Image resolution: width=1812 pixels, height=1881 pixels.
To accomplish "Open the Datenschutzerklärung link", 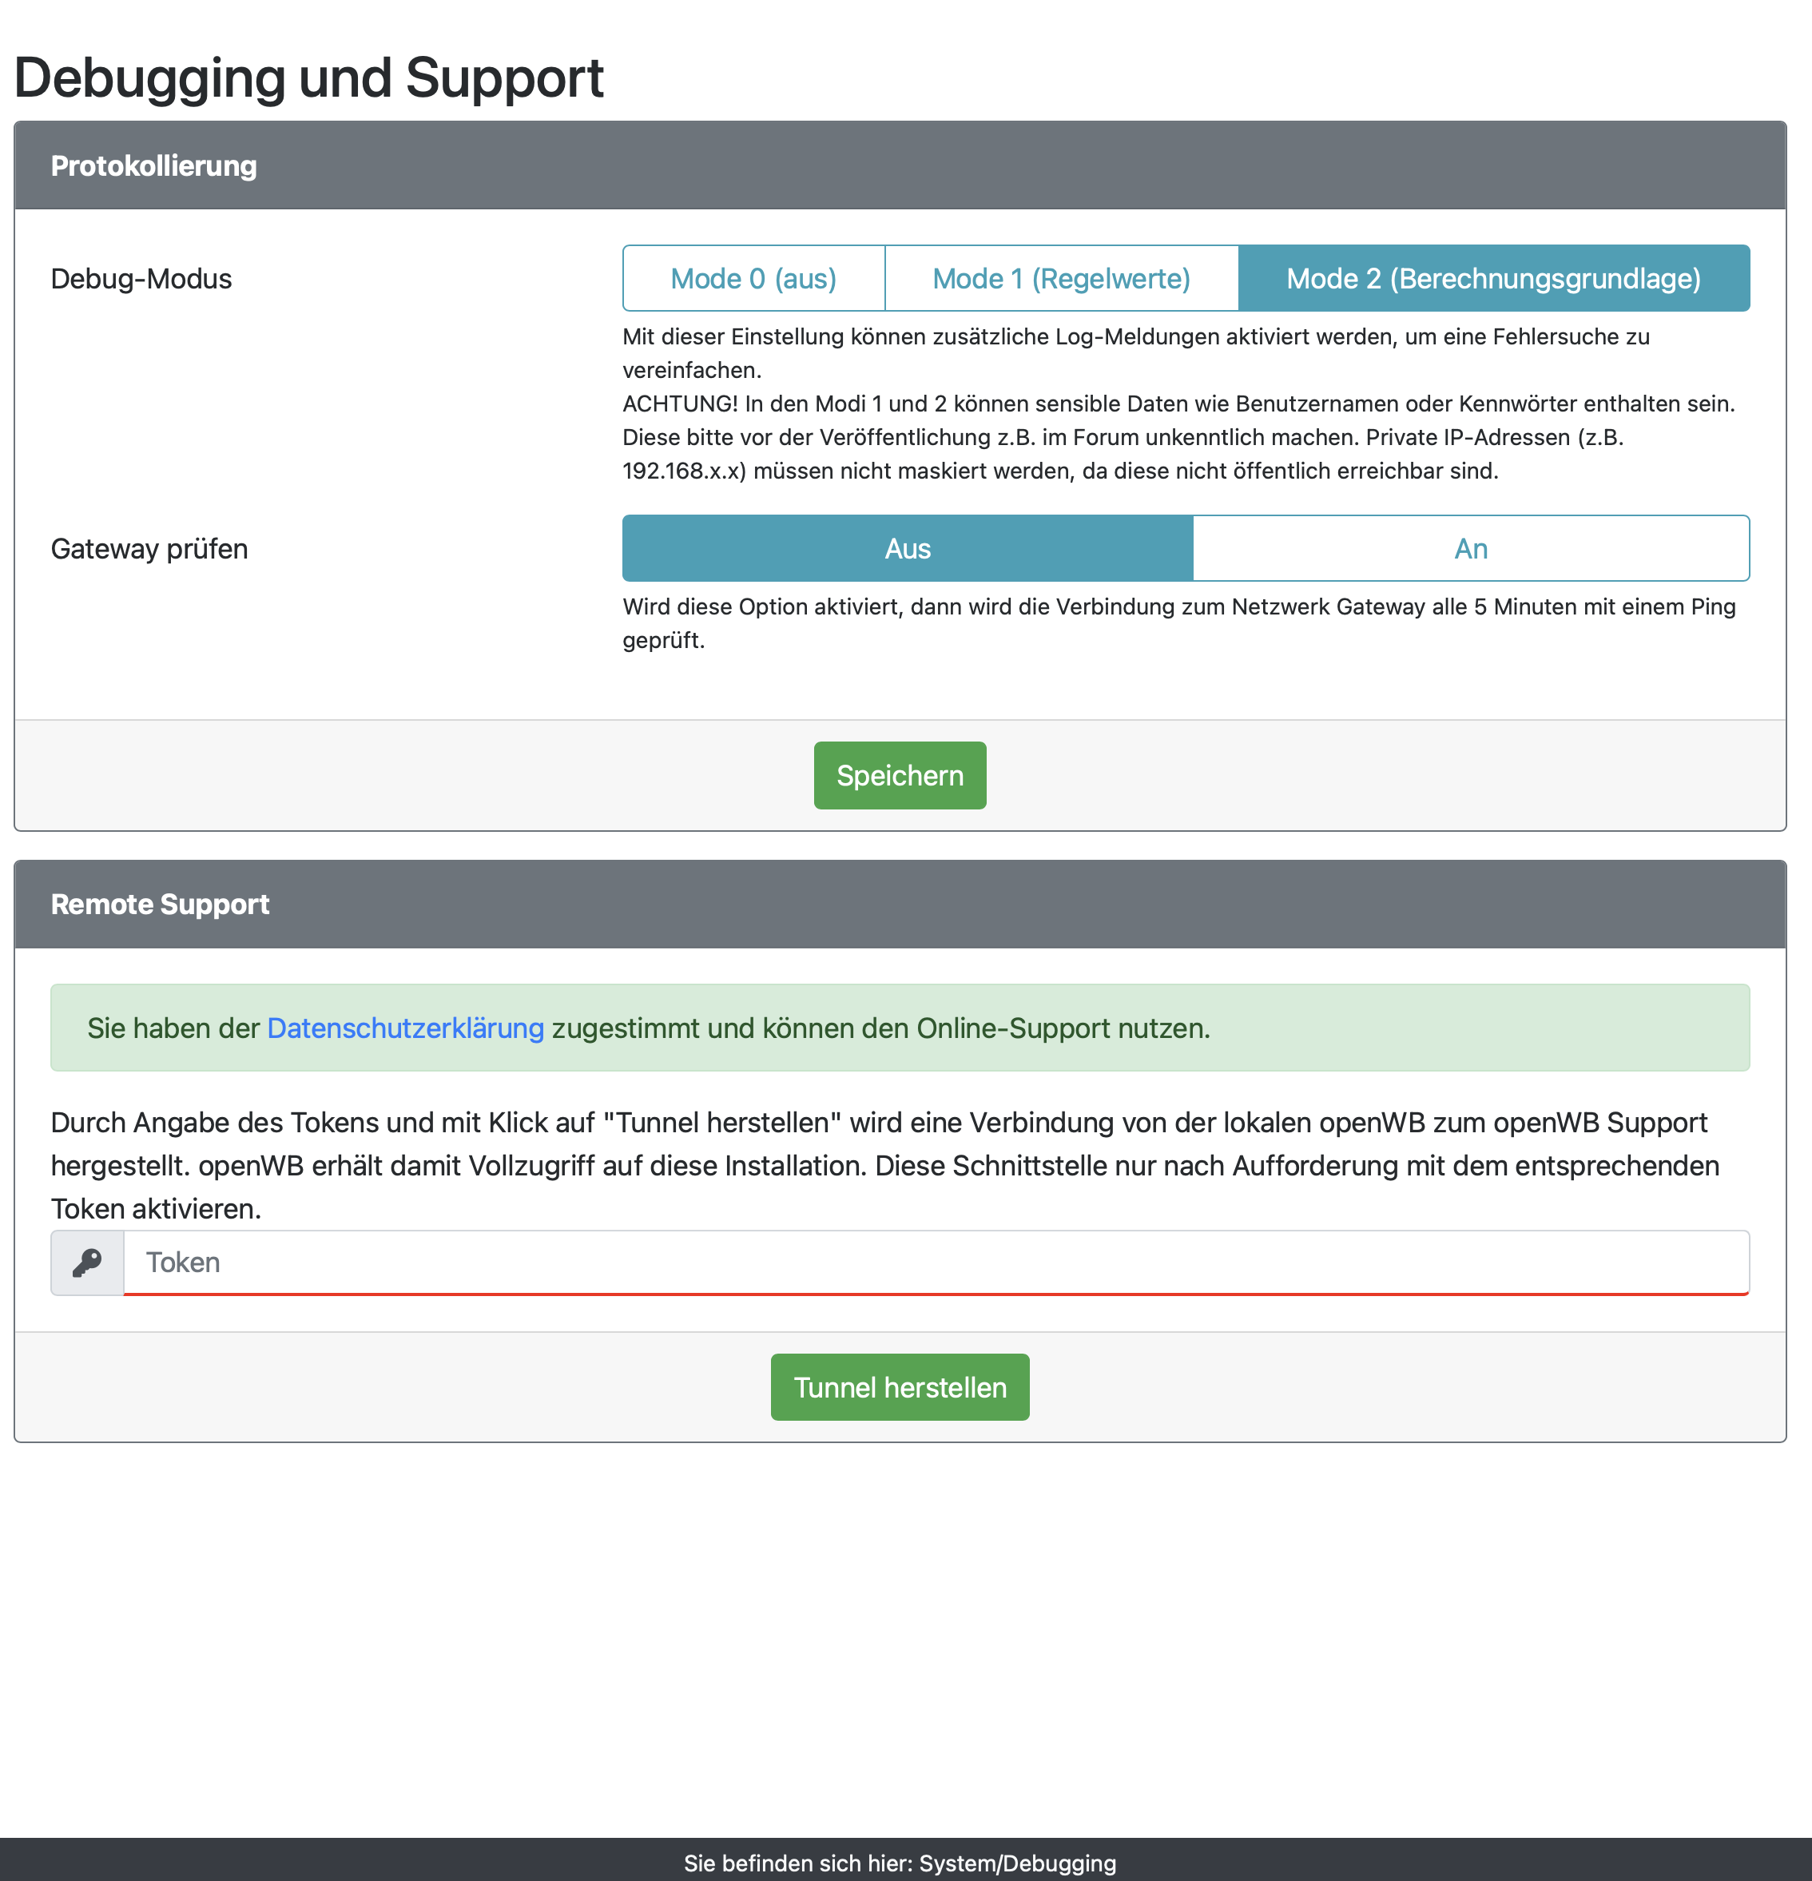I will pyautogui.click(x=405, y=1028).
